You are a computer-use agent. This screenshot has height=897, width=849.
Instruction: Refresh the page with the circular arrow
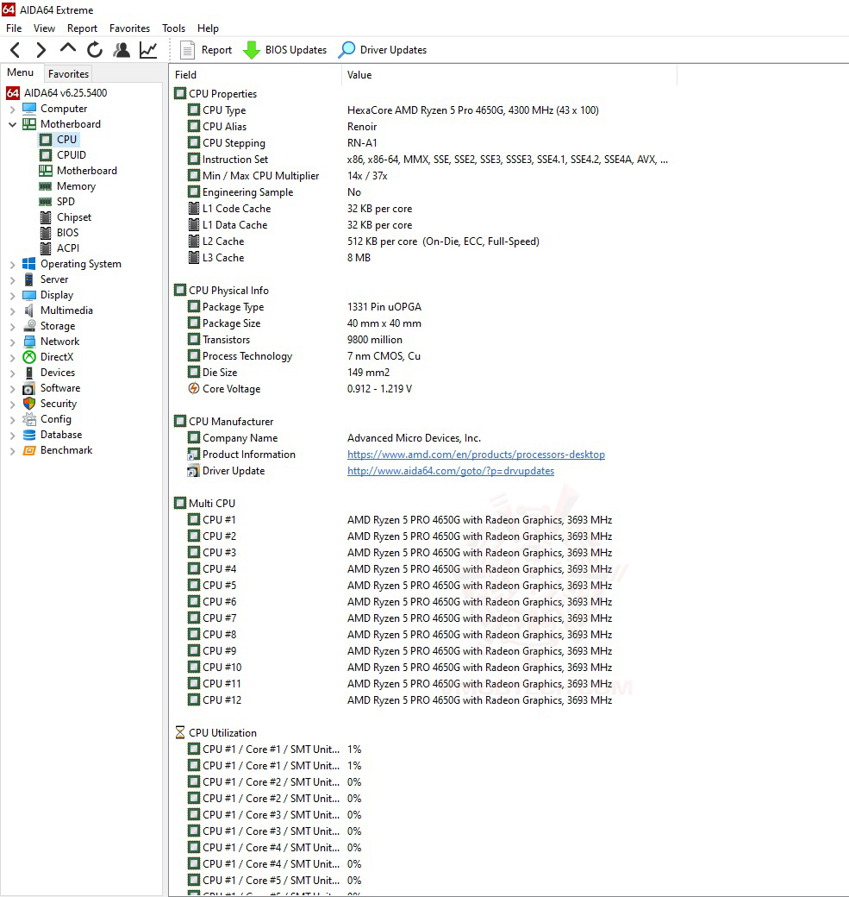pyautogui.click(x=94, y=50)
